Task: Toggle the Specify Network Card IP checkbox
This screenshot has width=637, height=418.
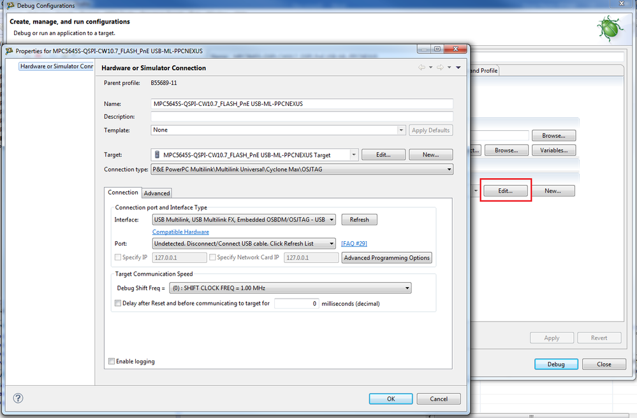Action: [212, 257]
